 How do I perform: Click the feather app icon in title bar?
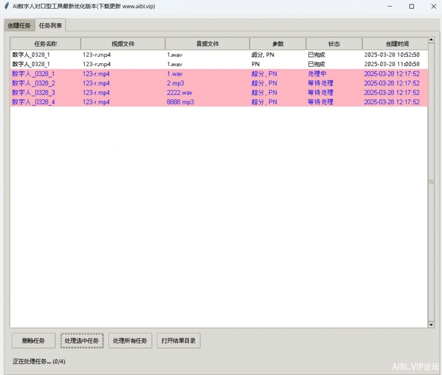point(6,6)
